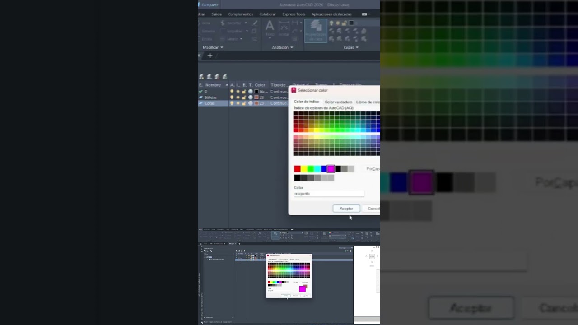
Task: Switch to the Color verdadero tab
Action: (338, 102)
